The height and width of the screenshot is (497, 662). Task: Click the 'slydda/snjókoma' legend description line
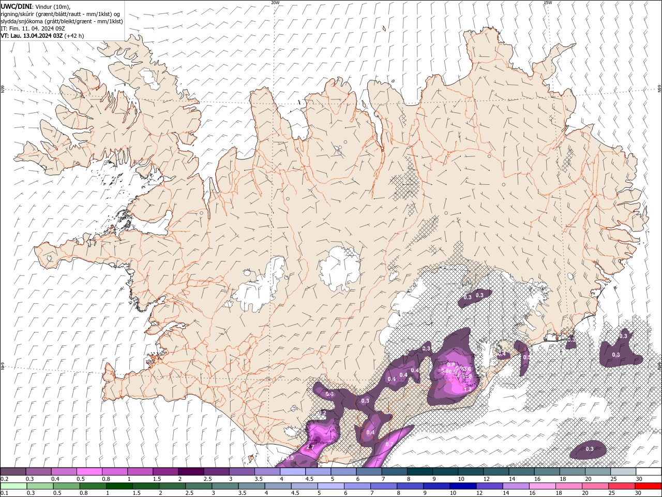[x=62, y=21]
